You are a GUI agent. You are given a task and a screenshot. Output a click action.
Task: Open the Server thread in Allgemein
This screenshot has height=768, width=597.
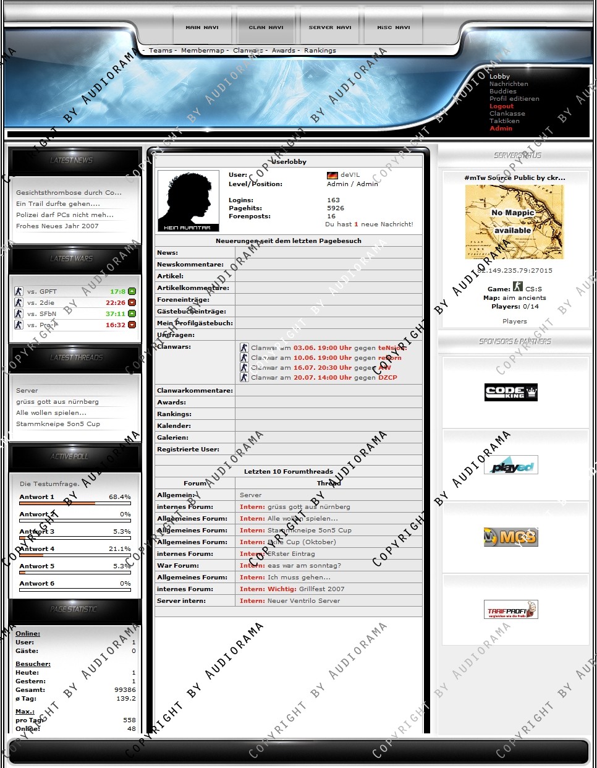(250, 495)
